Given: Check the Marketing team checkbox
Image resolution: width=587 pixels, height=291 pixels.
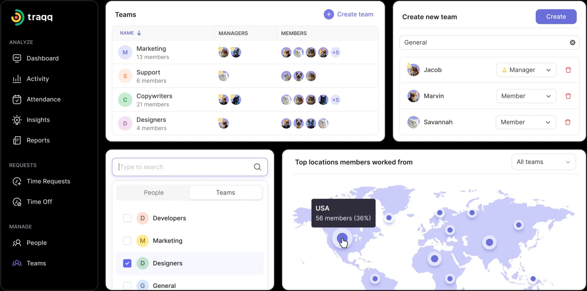Looking at the screenshot, I should (x=127, y=241).
